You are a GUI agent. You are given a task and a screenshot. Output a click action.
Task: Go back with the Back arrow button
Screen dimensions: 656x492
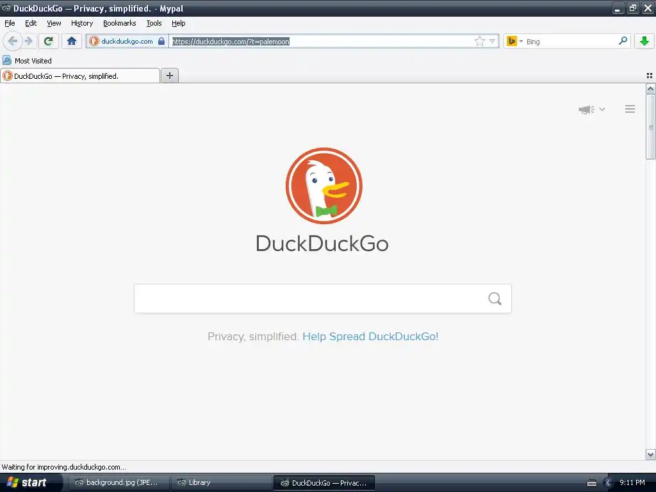click(12, 41)
